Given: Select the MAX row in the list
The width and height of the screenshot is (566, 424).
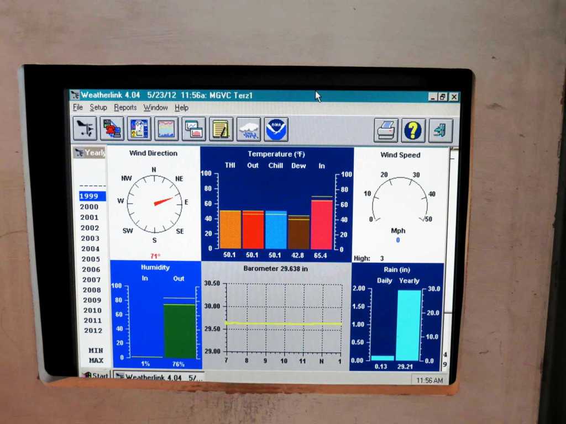Looking at the screenshot, I should tap(96, 360).
